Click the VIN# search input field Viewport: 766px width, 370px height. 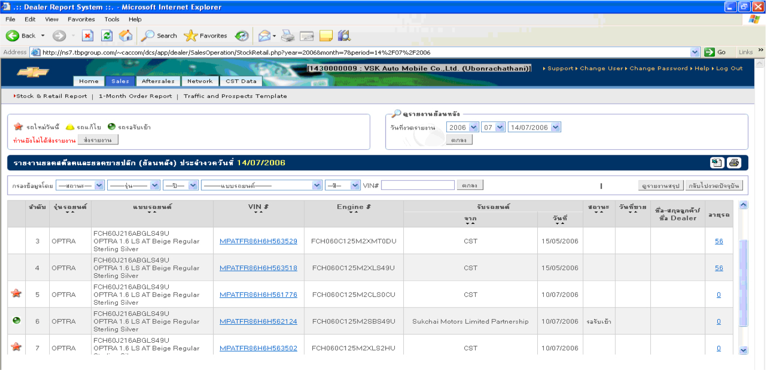[x=418, y=185]
